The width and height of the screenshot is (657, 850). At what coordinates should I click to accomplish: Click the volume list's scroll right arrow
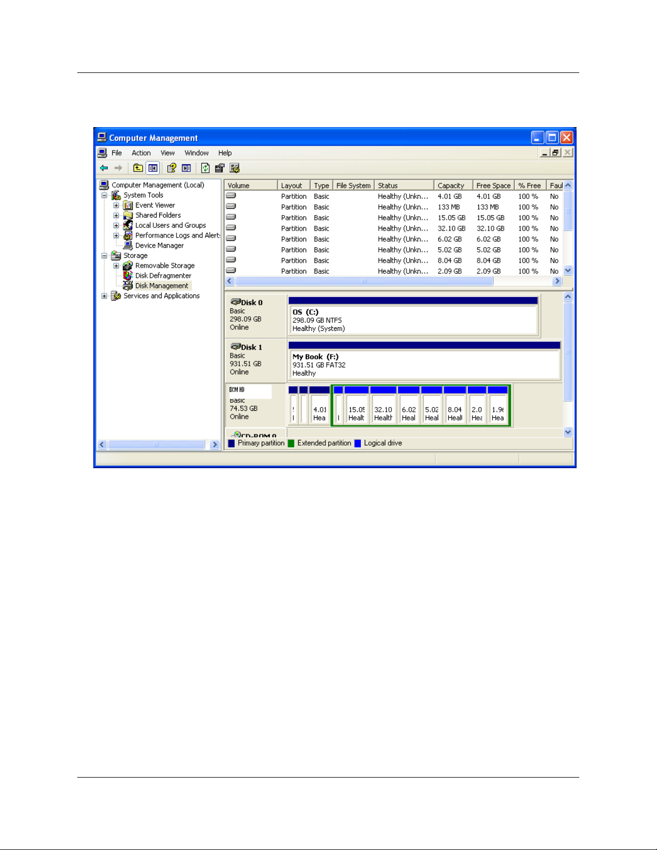click(557, 281)
